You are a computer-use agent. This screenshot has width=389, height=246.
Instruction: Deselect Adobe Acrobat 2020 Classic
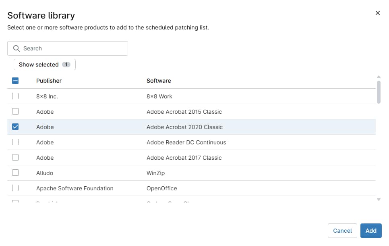[15, 127]
